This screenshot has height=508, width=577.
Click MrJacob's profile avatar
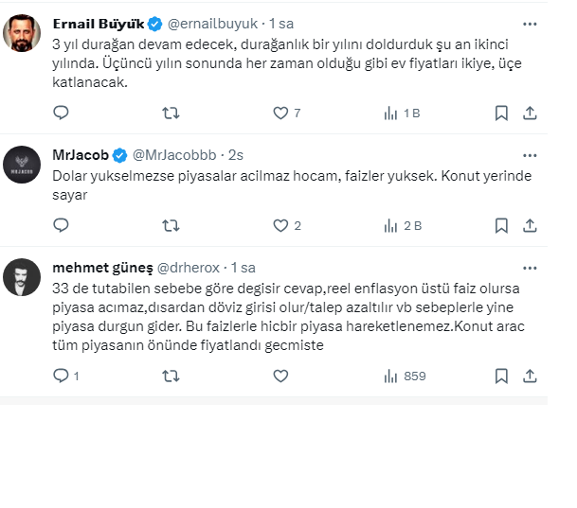20,166
